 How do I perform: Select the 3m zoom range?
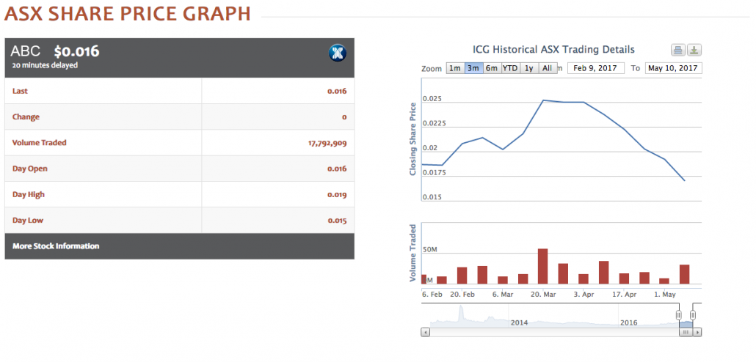473,68
